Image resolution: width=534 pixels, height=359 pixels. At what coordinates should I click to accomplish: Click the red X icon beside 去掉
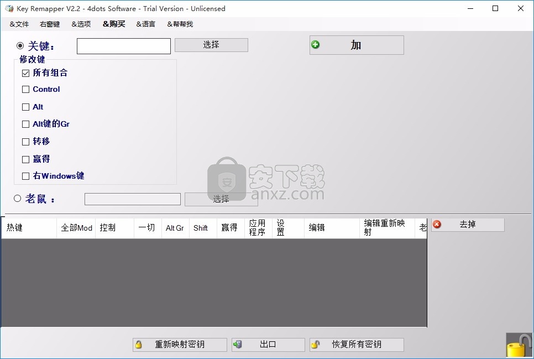click(x=437, y=225)
